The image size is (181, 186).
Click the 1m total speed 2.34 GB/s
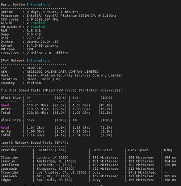(x=81, y=135)
